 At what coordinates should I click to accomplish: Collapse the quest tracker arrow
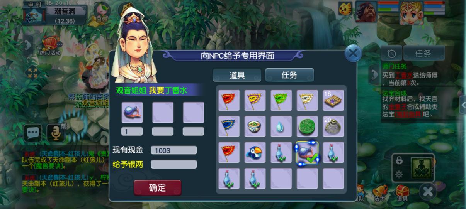pyautogui.click(x=374, y=75)
